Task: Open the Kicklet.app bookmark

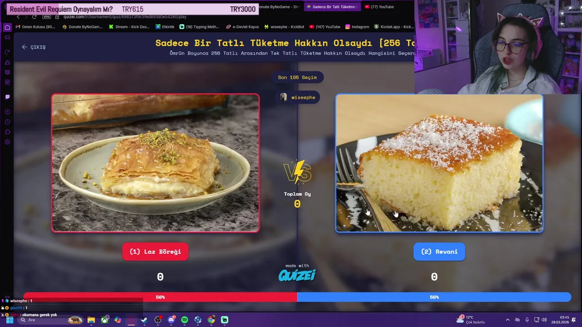Action: tap(394, 27)
